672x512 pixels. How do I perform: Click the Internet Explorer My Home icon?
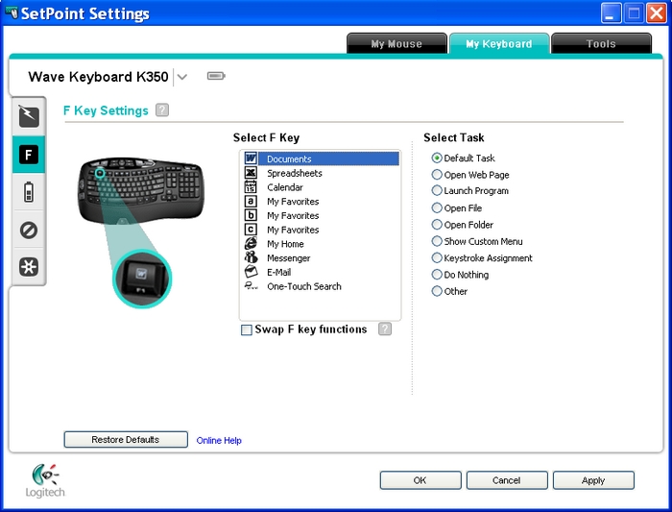(251, 244)
